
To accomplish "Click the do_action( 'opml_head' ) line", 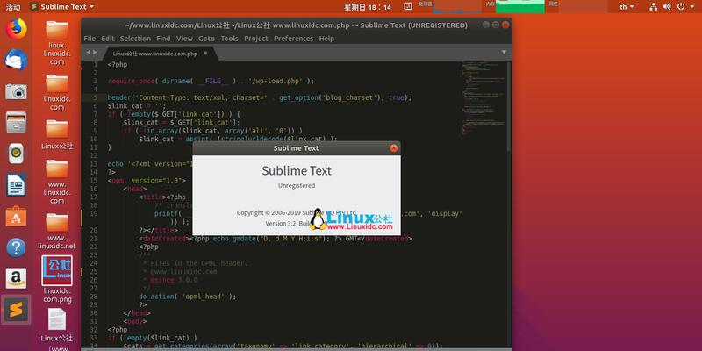I will point(187,297).
